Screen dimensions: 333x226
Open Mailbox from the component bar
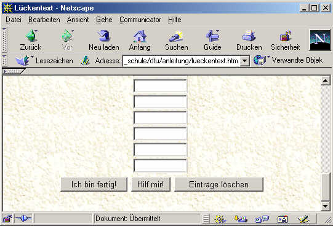(241, 219)
